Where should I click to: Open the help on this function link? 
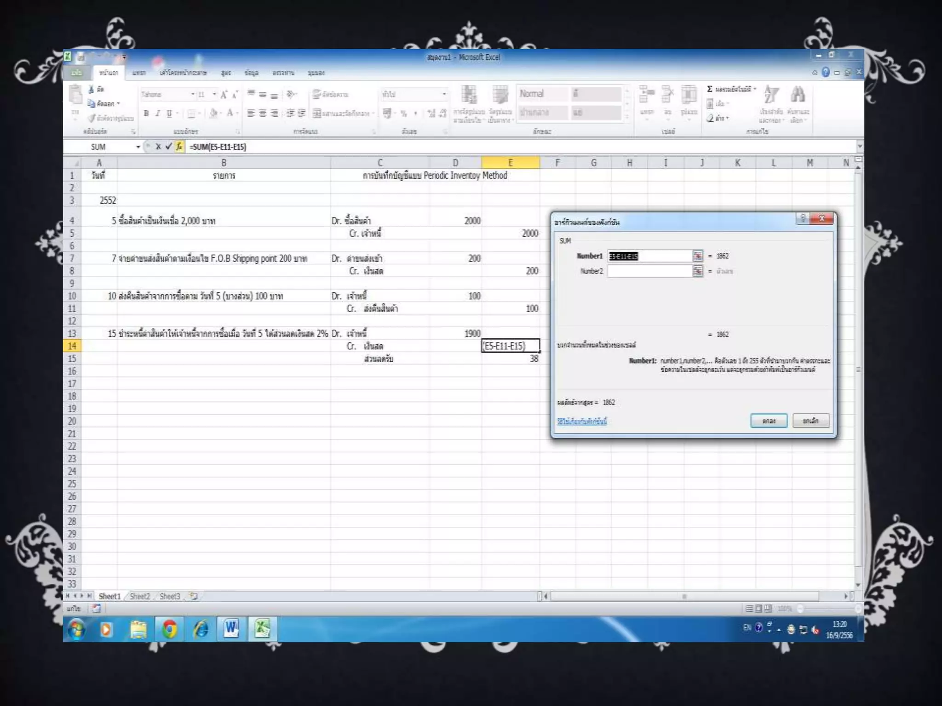[582, 421]
